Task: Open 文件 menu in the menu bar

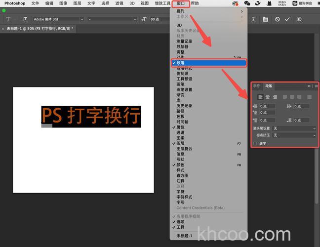Action: (x=35, y=3)
